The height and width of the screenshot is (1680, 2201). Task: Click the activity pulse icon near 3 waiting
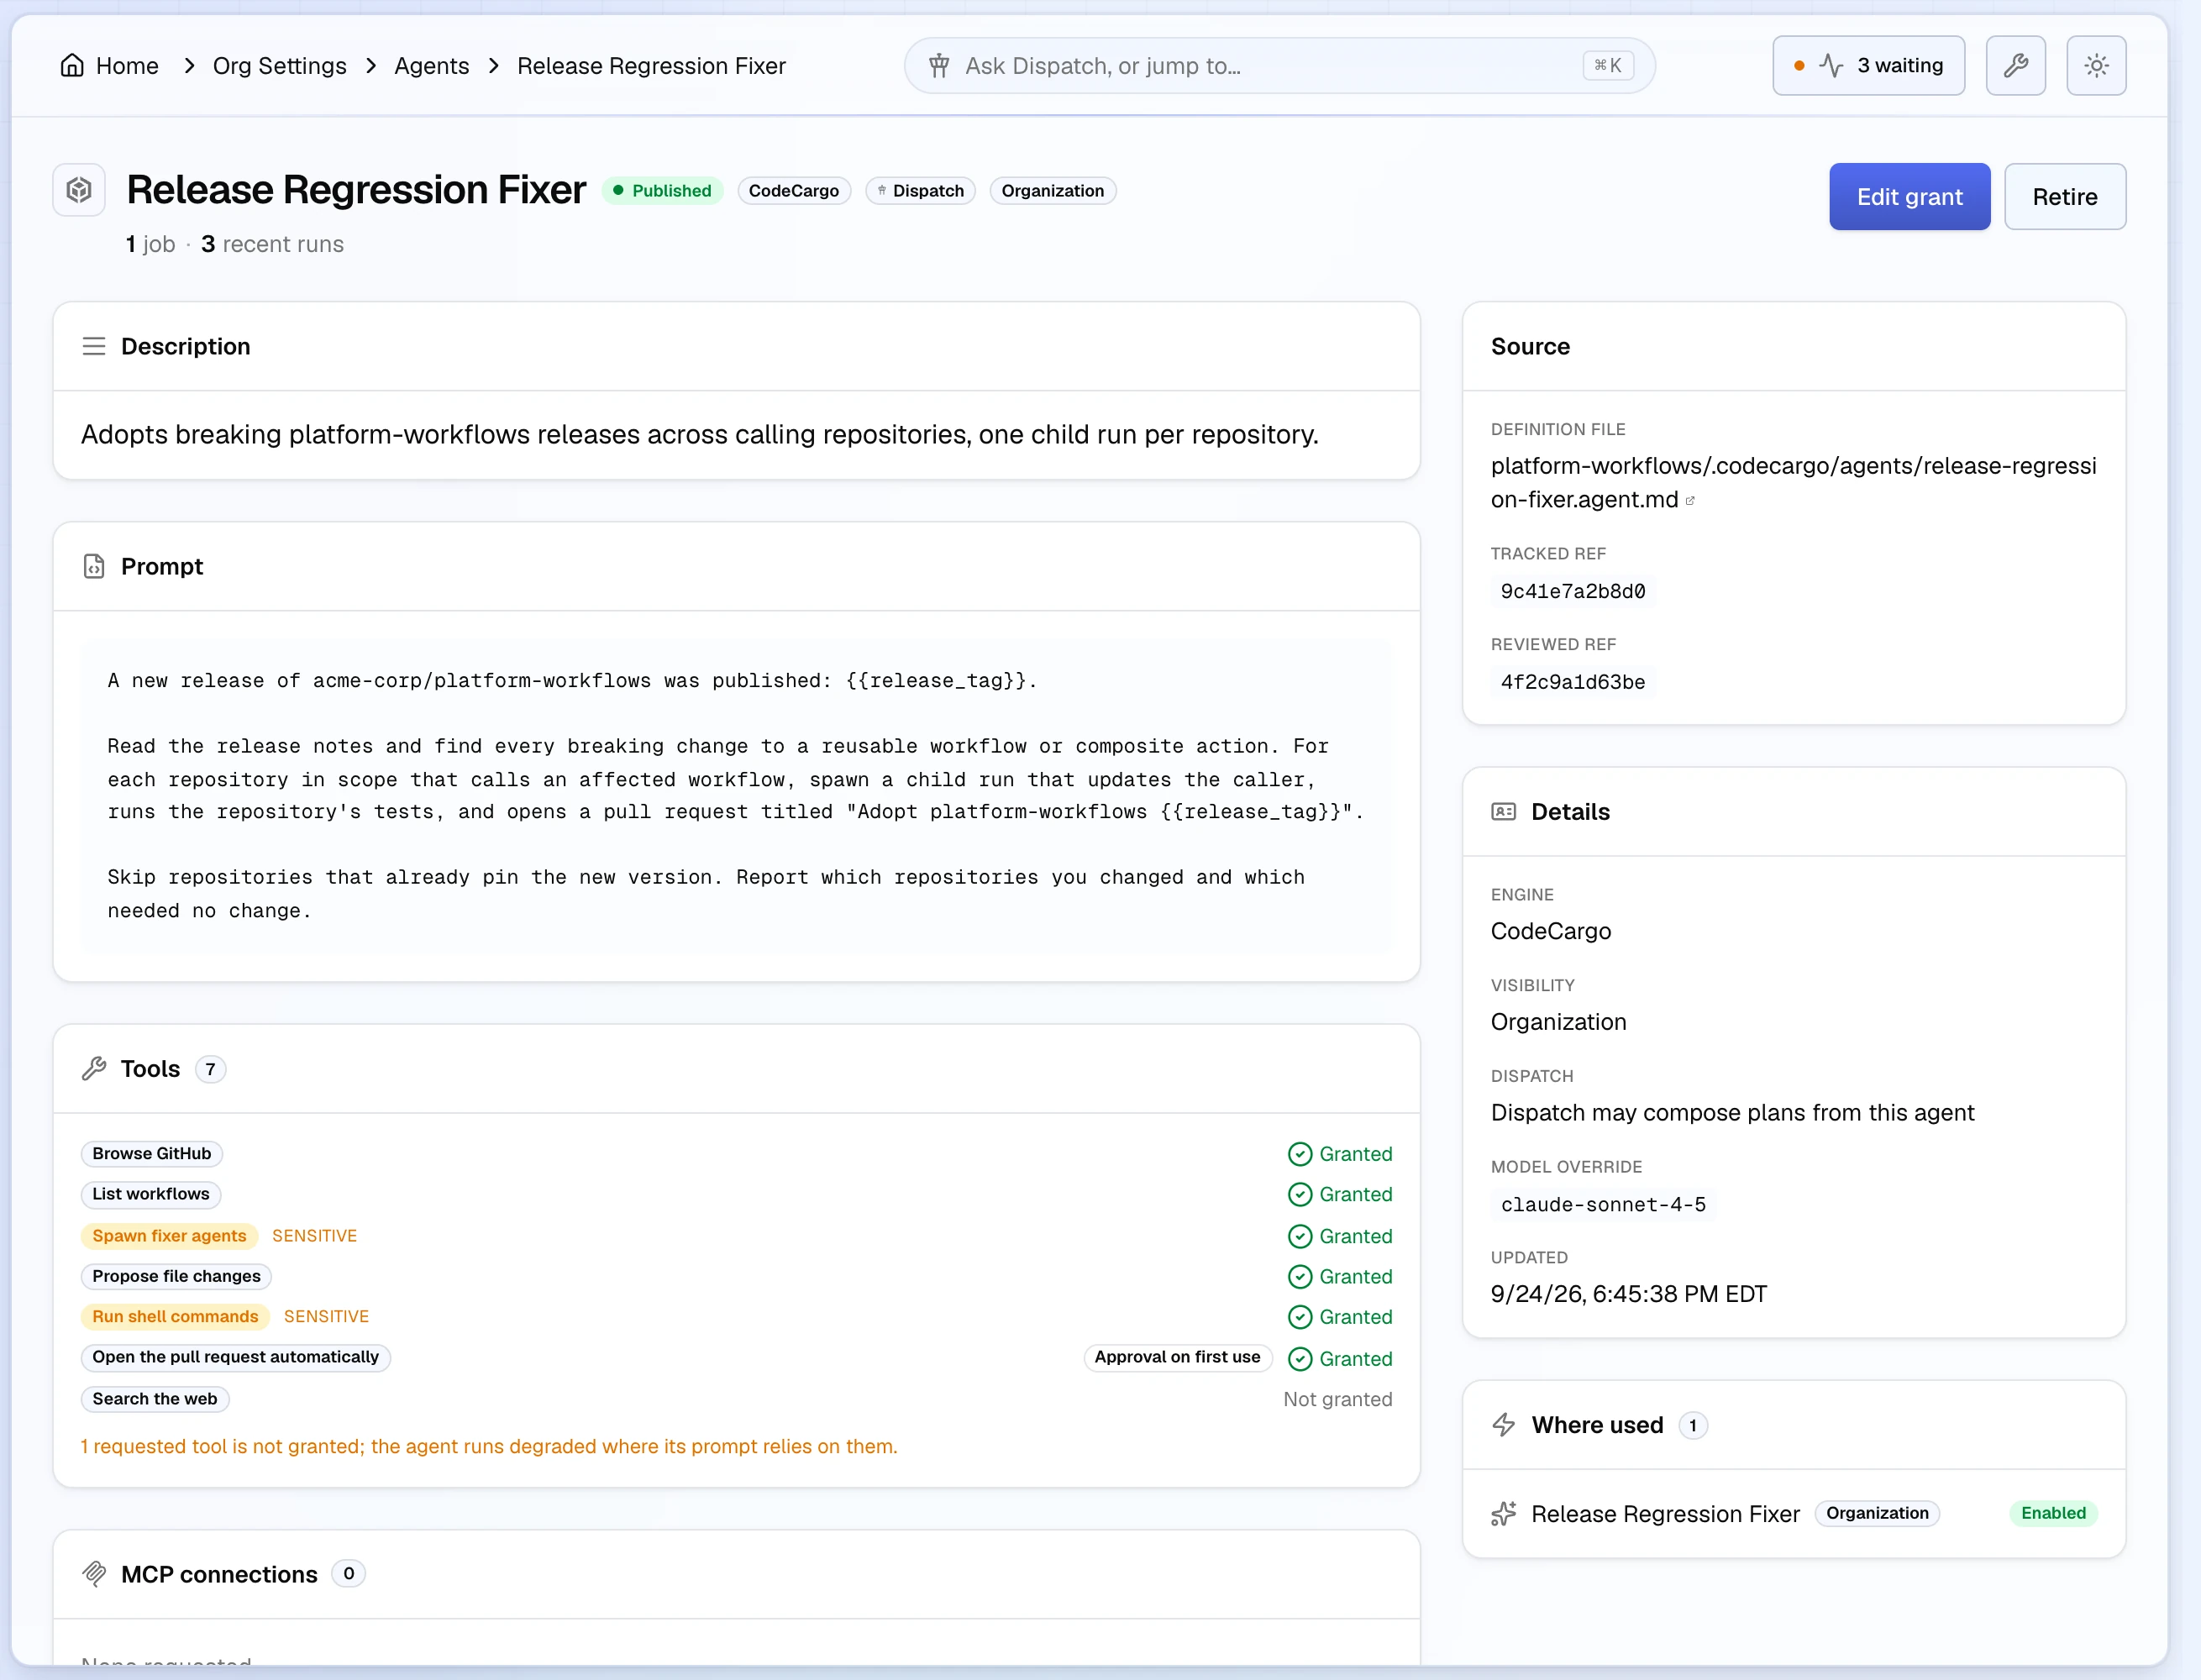pyautogui.click(x=1831, y=66)
